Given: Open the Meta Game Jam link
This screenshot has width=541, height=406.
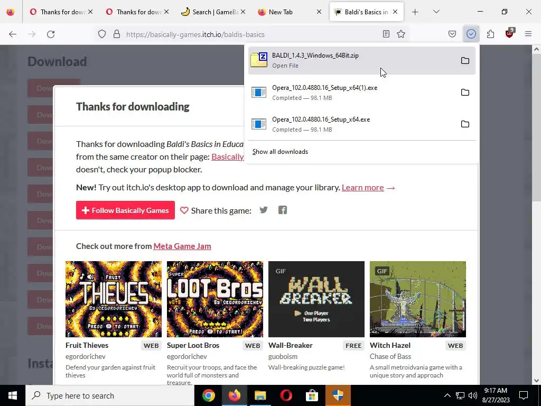Looking at the screenshot, I should point(182,246).
